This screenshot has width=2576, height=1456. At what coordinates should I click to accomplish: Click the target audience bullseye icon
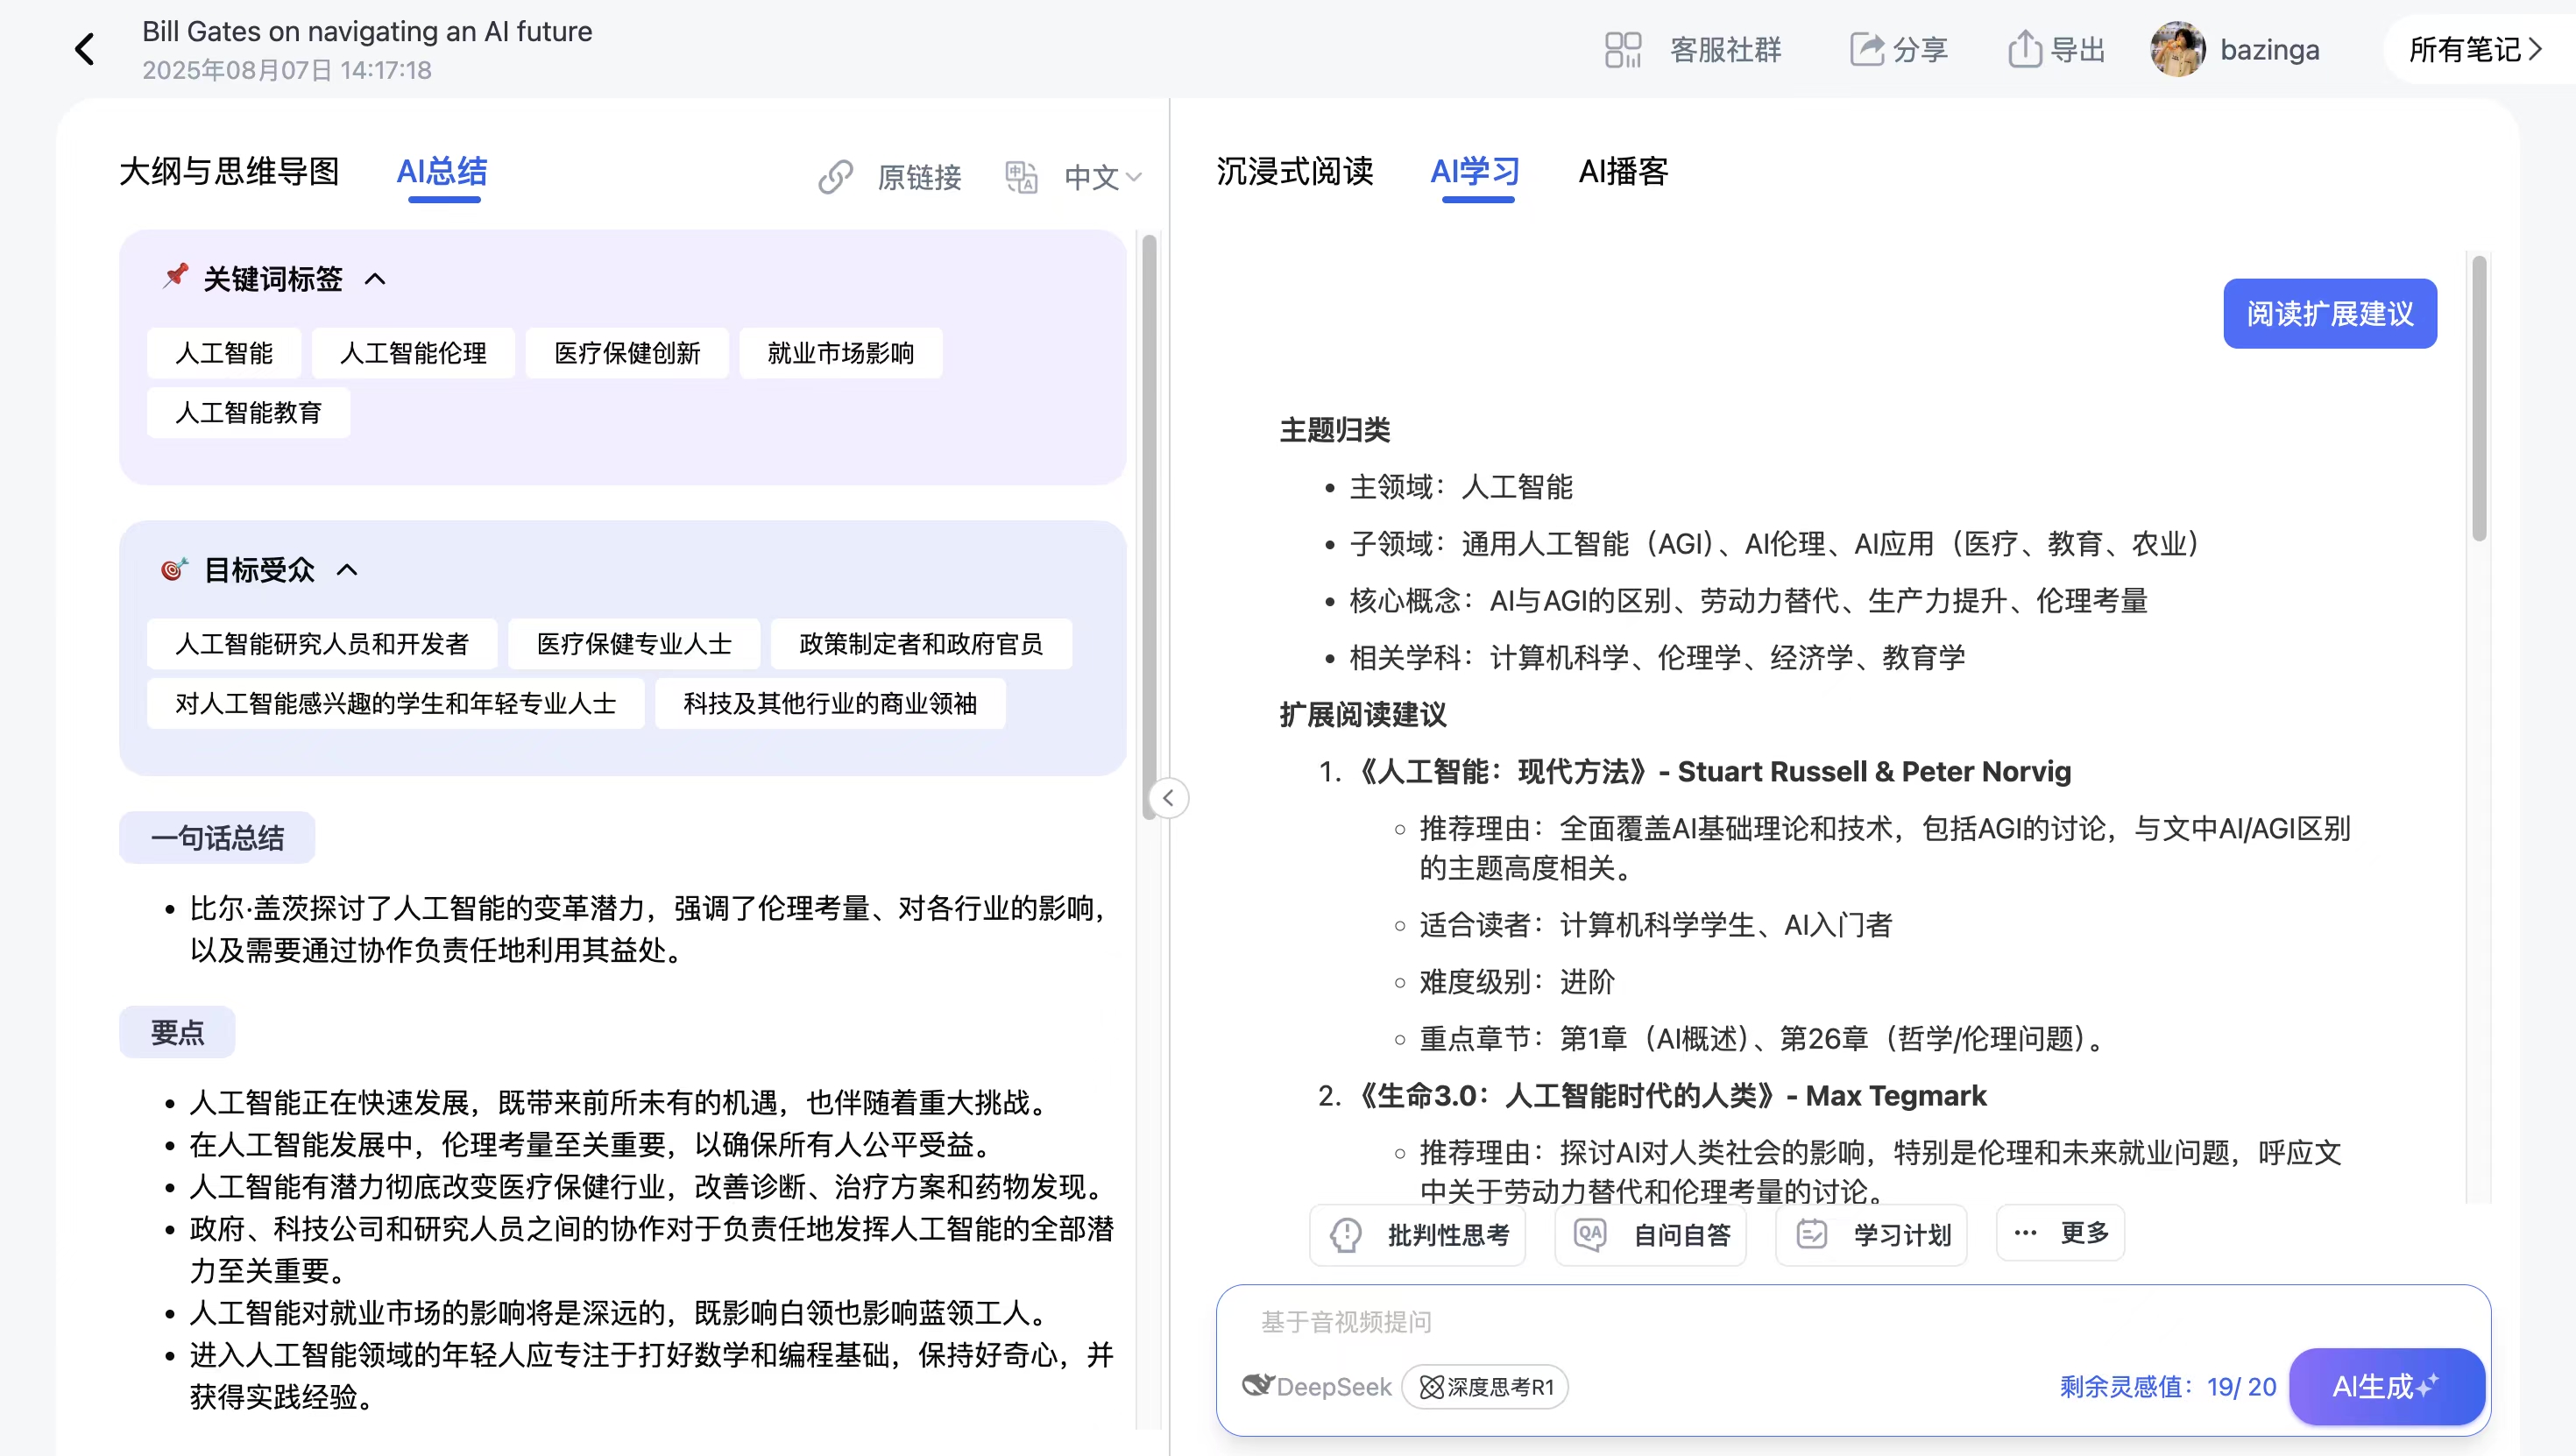174,569
